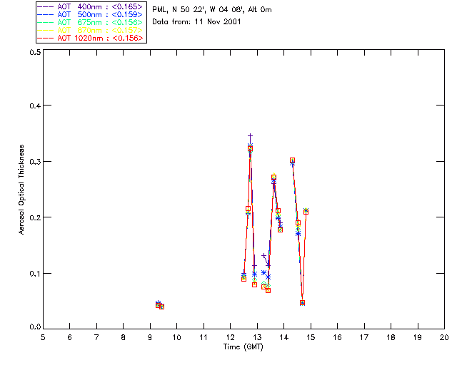The height and width of the screenshot is (365, 457).
Task: Click the 'Time (GMT)' axis label
Action: tap(243, 347)
